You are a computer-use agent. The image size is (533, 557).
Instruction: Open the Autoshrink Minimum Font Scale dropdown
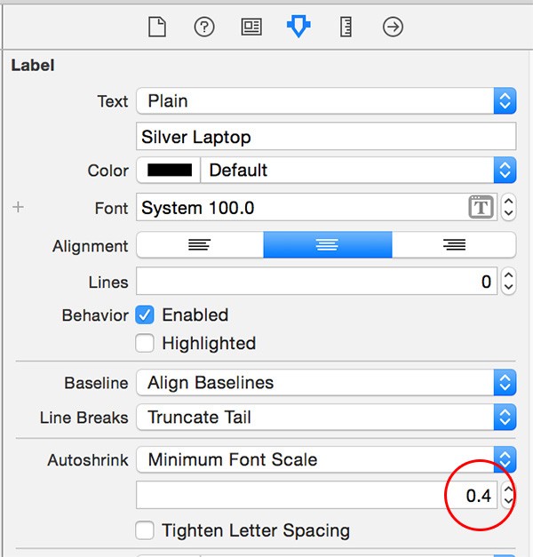[326, 459]
